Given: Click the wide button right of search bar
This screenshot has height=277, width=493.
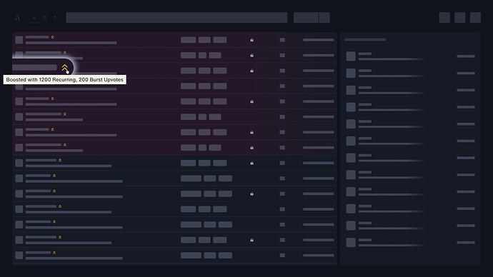Looking at the screenshot, I should point(306,18).
